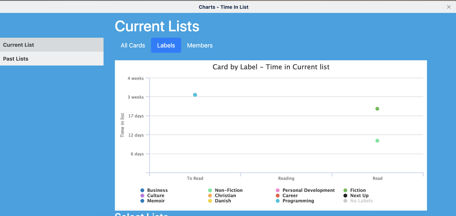Toggle the Next Up legend entry
456x216 pixels.
pos(356,195)
